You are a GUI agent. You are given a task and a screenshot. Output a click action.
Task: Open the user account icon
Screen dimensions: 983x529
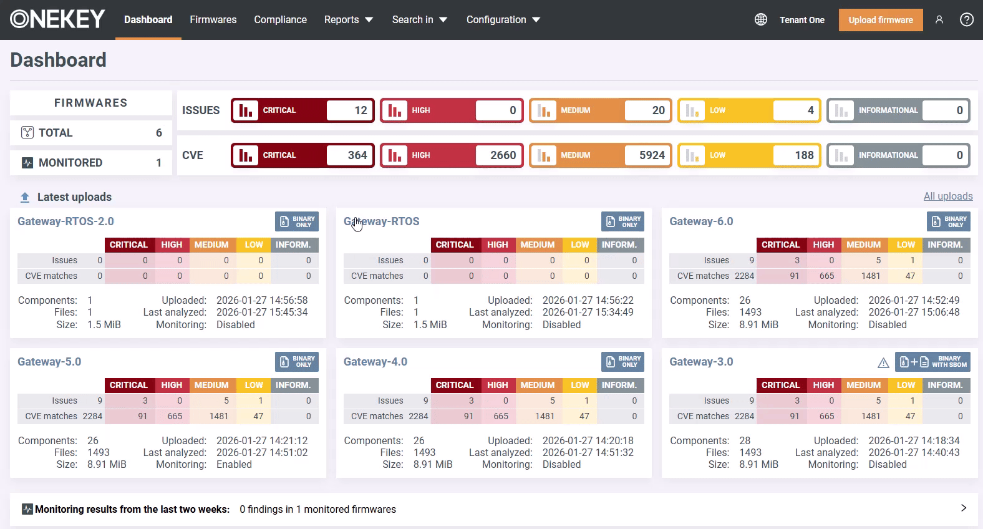point(939,20)
